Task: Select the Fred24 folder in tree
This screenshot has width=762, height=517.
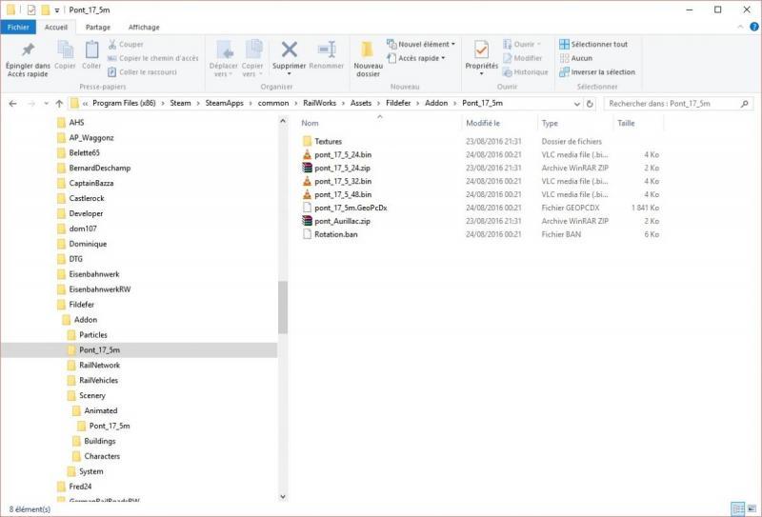Action: coord(80,487)
